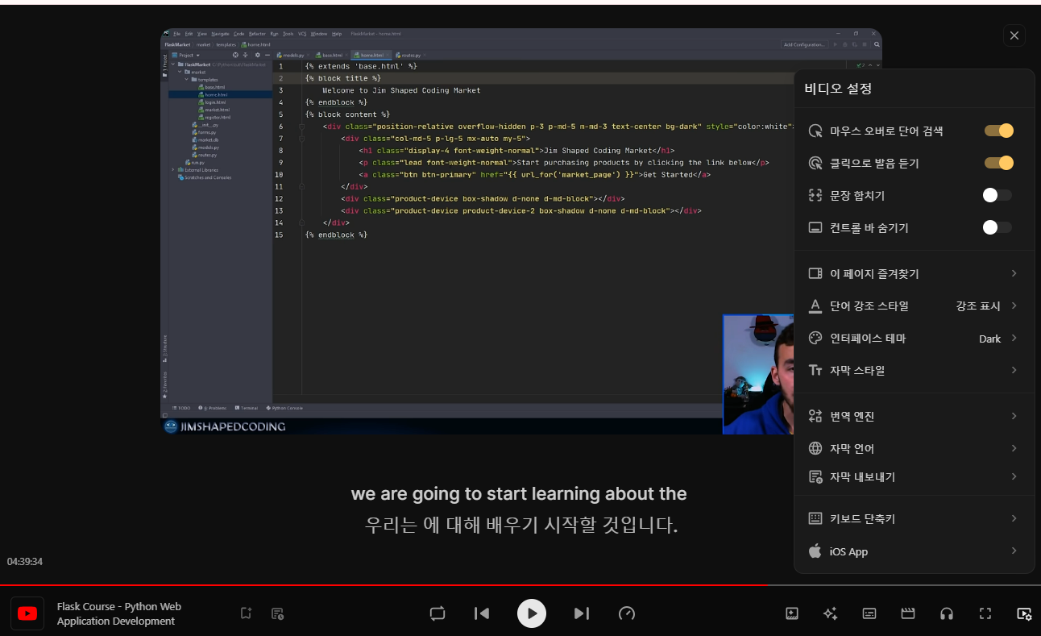Click the AI sparkle icon in the bottom bar
Image resolution: width=1041 pixels, height=636 pixels.
coord(831,613)
